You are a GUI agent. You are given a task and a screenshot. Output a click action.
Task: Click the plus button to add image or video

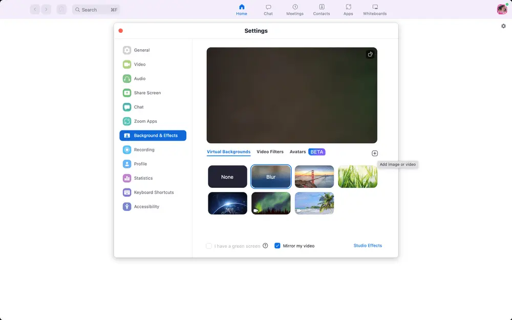pos(374,153)
